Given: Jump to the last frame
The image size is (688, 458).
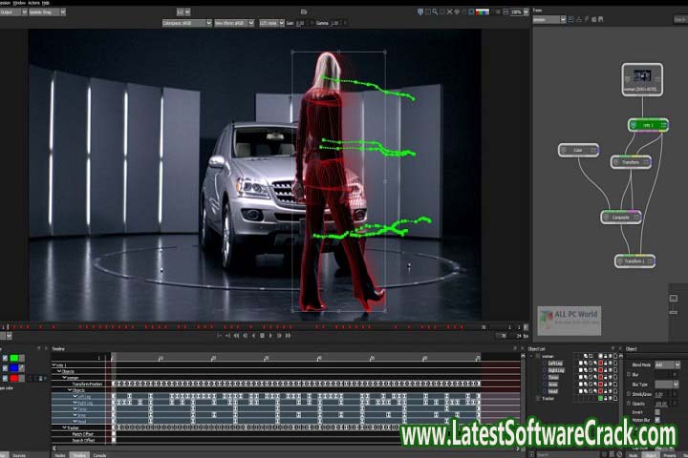Looking at the screenshot, I should coord(289,336).
